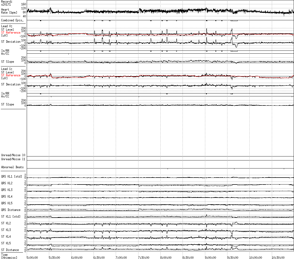Screen dimensions: 294x259
Task: Click the QRS Distance row label
Action: click(11, 210)
